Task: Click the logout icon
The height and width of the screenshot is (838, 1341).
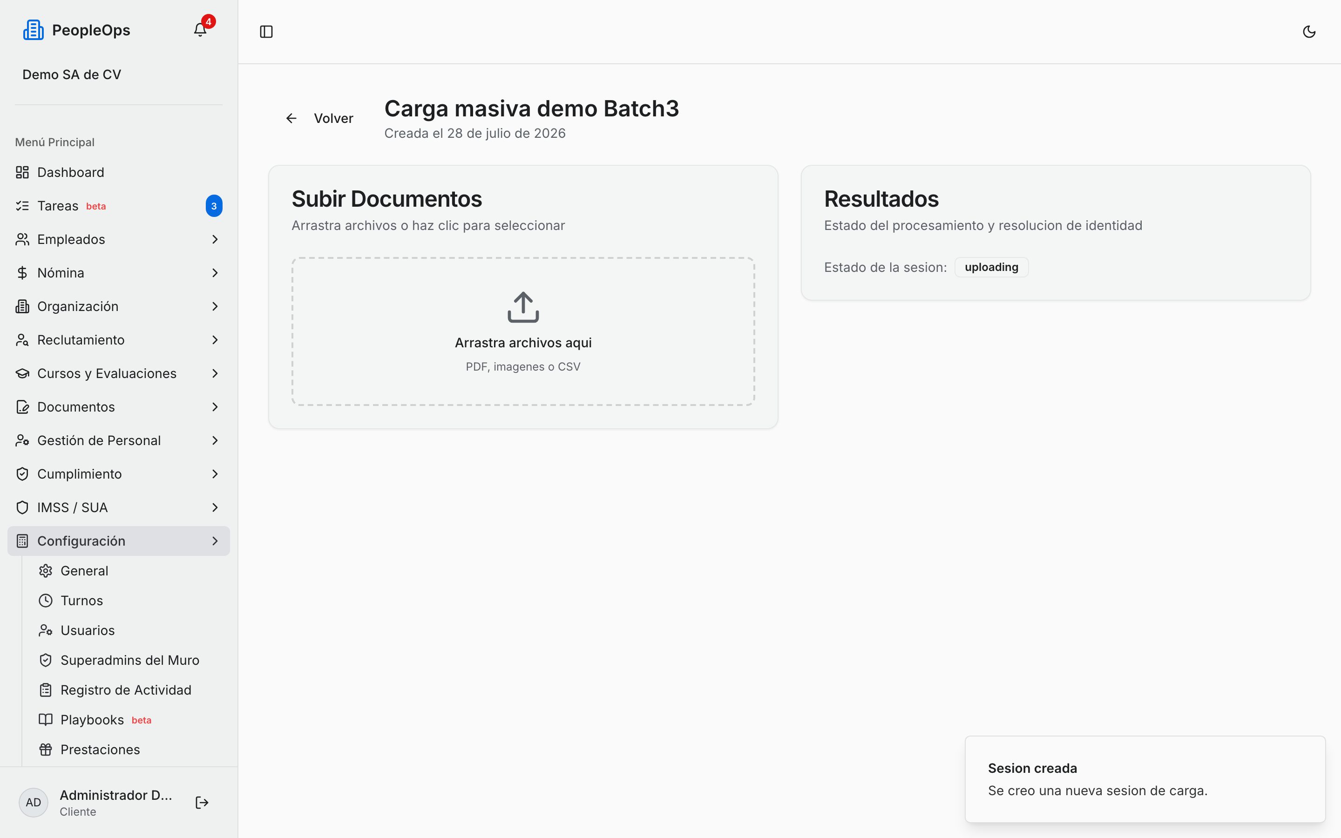Action: click(202, 803)
